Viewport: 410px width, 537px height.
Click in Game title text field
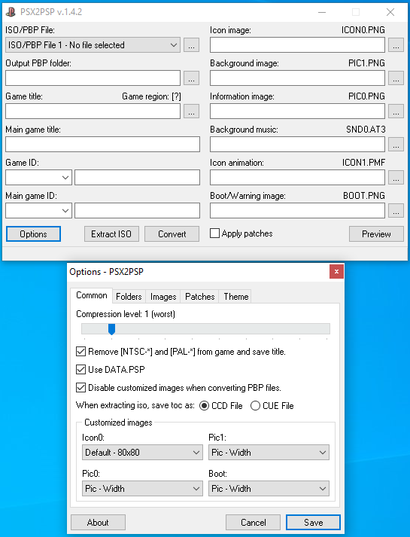[93, 111]
